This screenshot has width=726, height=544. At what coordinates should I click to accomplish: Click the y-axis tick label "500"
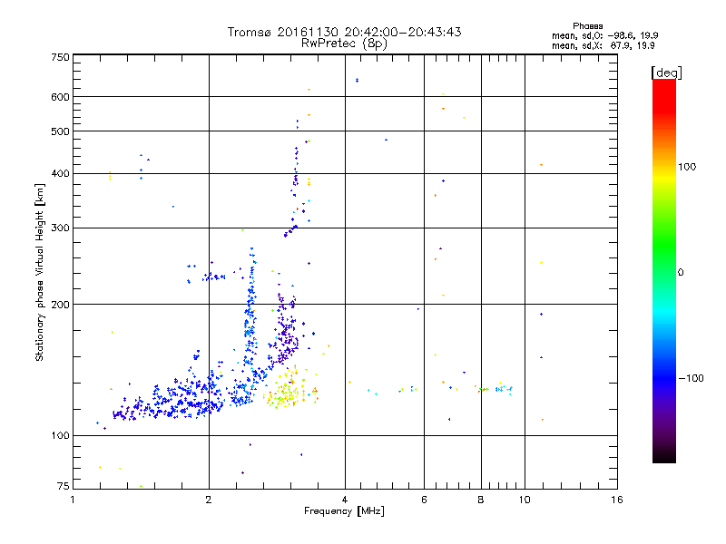tap(60, 131)
